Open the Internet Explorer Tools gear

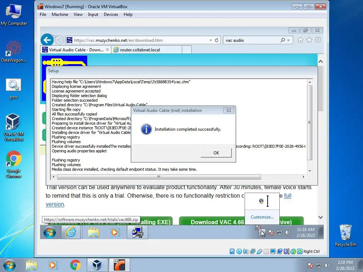pyautogui.click(x=318, y=40)
